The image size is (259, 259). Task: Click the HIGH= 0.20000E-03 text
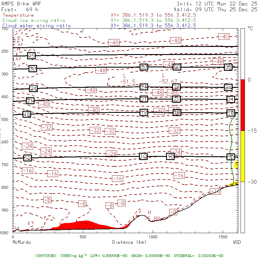(151, 256)
